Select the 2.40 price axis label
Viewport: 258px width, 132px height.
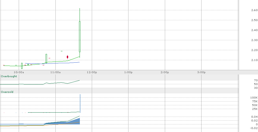click(254, 30)
